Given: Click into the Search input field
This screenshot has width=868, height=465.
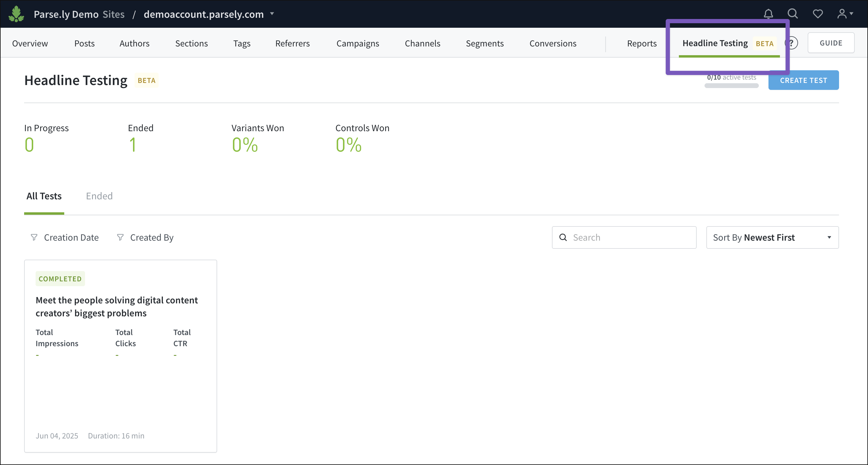Looking at the screenshot, I should coord(624,237).
